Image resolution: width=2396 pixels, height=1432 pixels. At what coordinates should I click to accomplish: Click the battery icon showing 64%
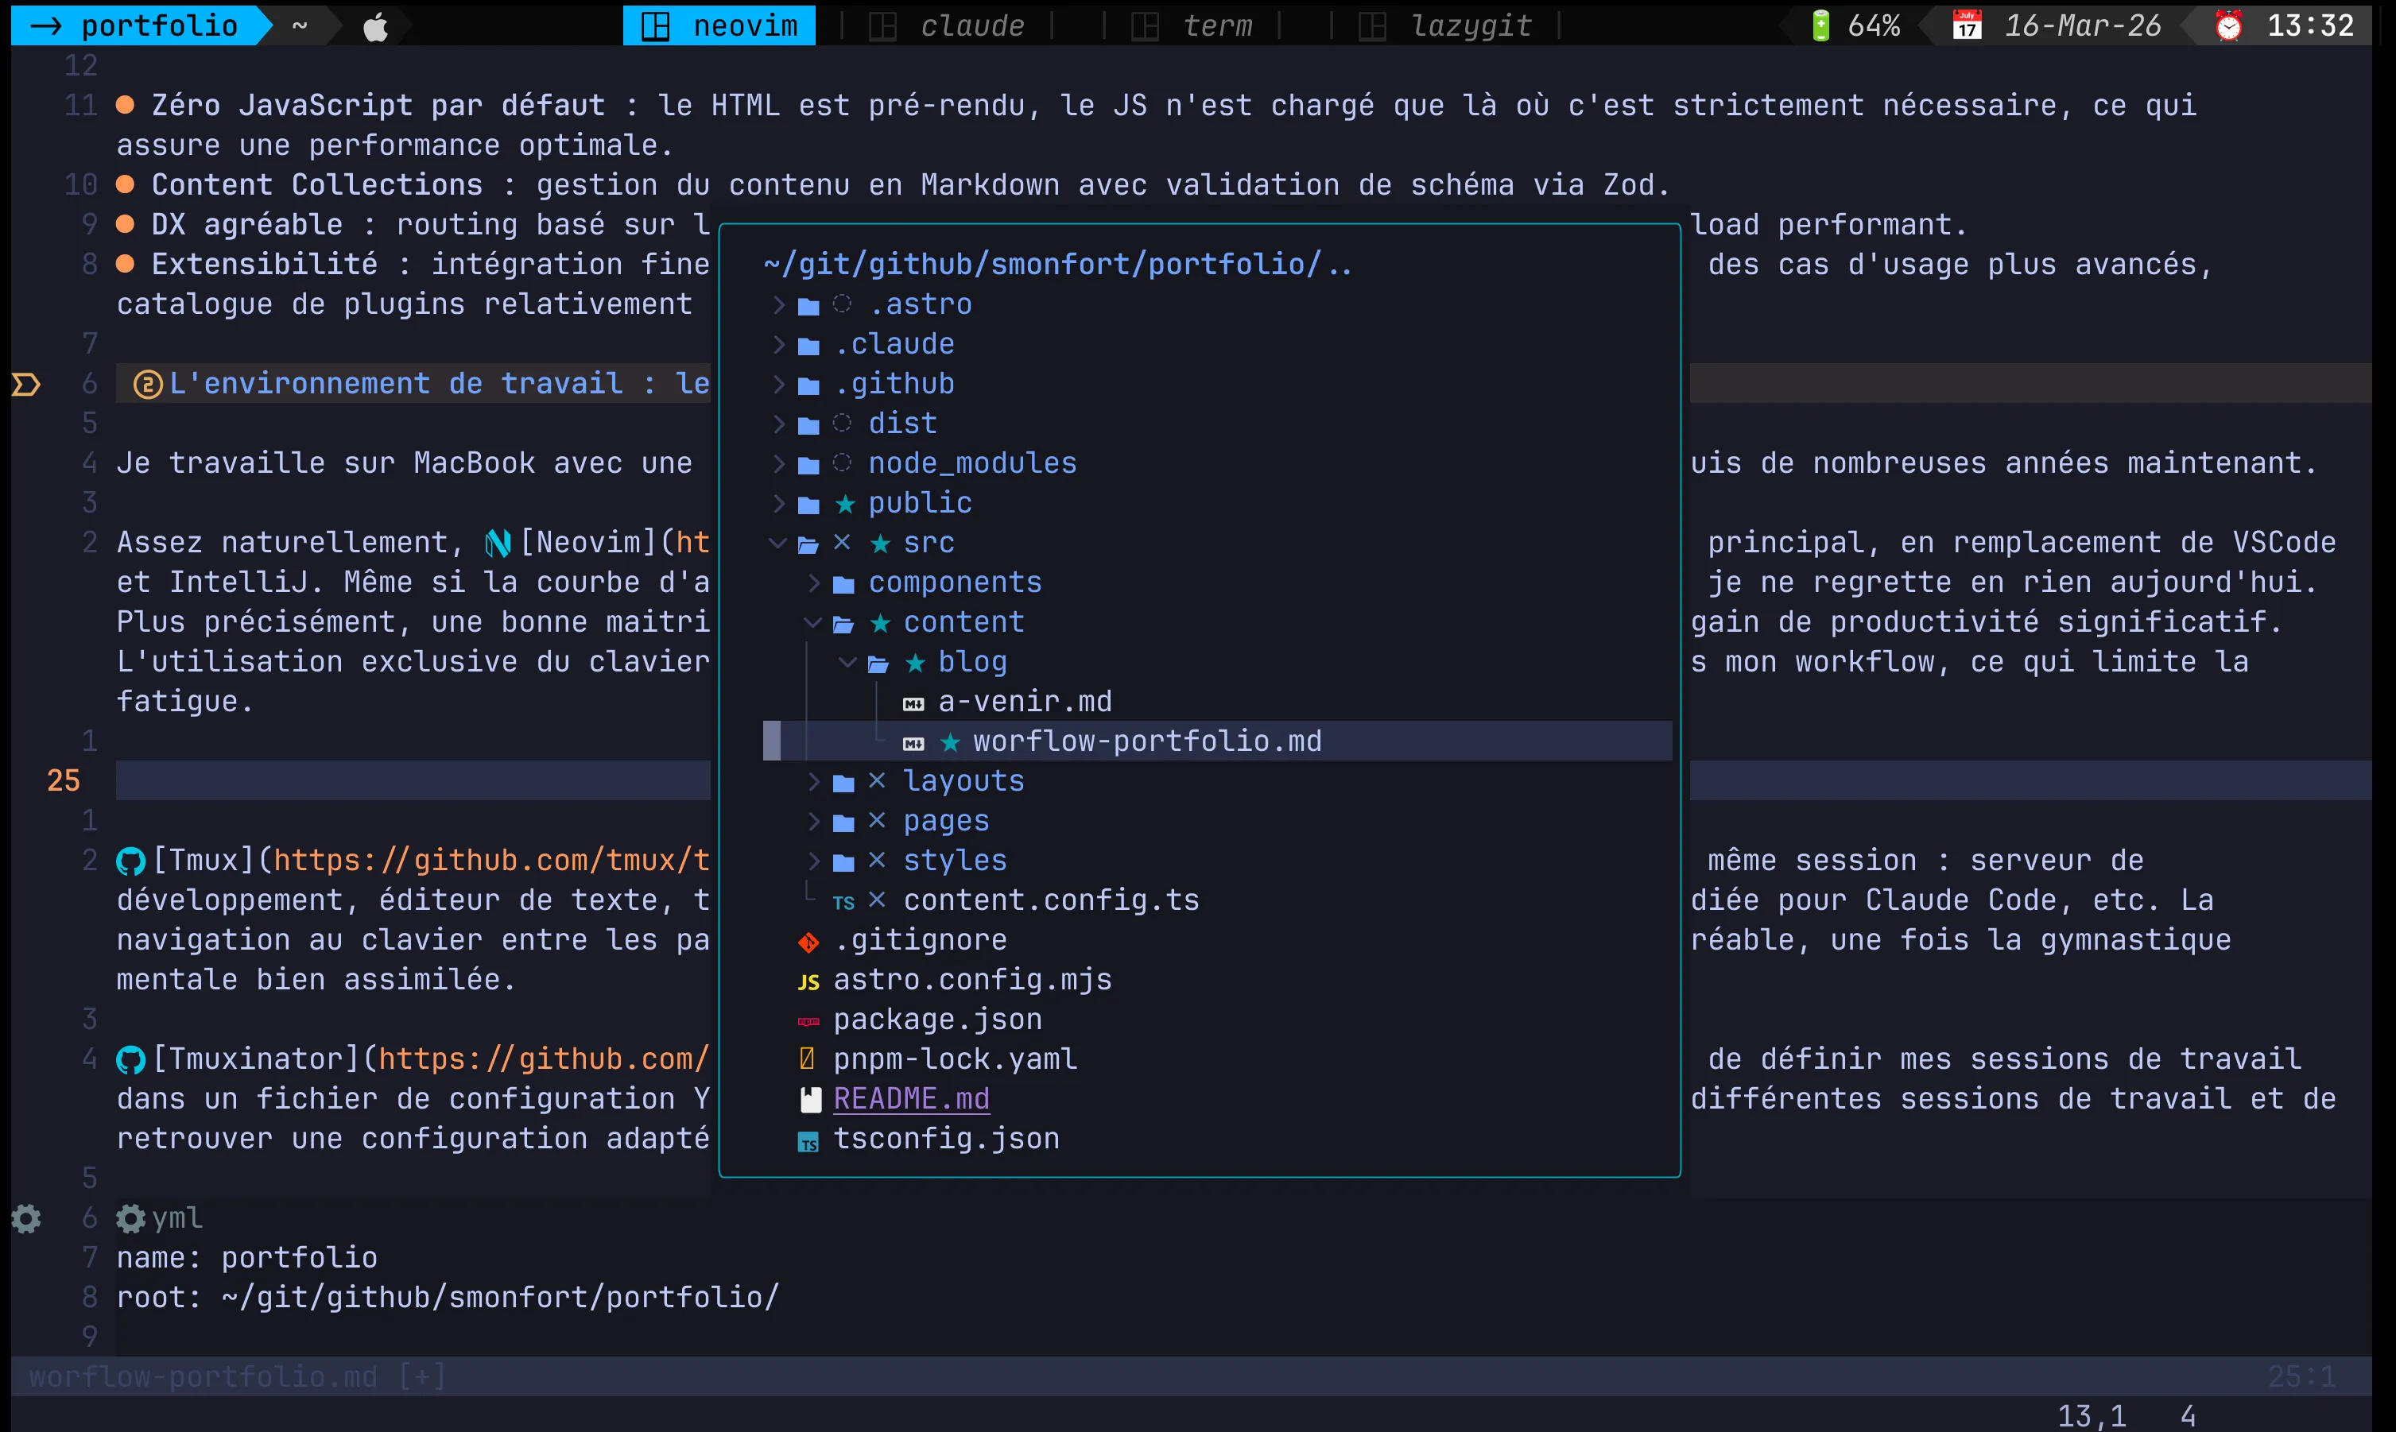1820,24
